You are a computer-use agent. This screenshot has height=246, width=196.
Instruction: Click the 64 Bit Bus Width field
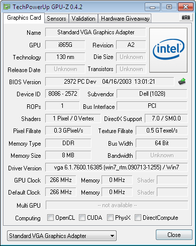pyautogui.click(x=162, y=143)
